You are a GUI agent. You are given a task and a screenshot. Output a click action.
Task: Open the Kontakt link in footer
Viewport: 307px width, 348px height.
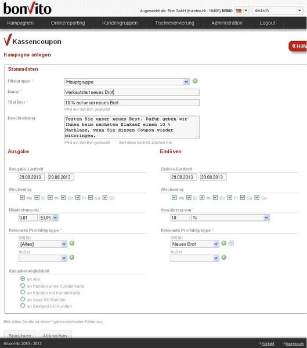click(x=268, y=343)
